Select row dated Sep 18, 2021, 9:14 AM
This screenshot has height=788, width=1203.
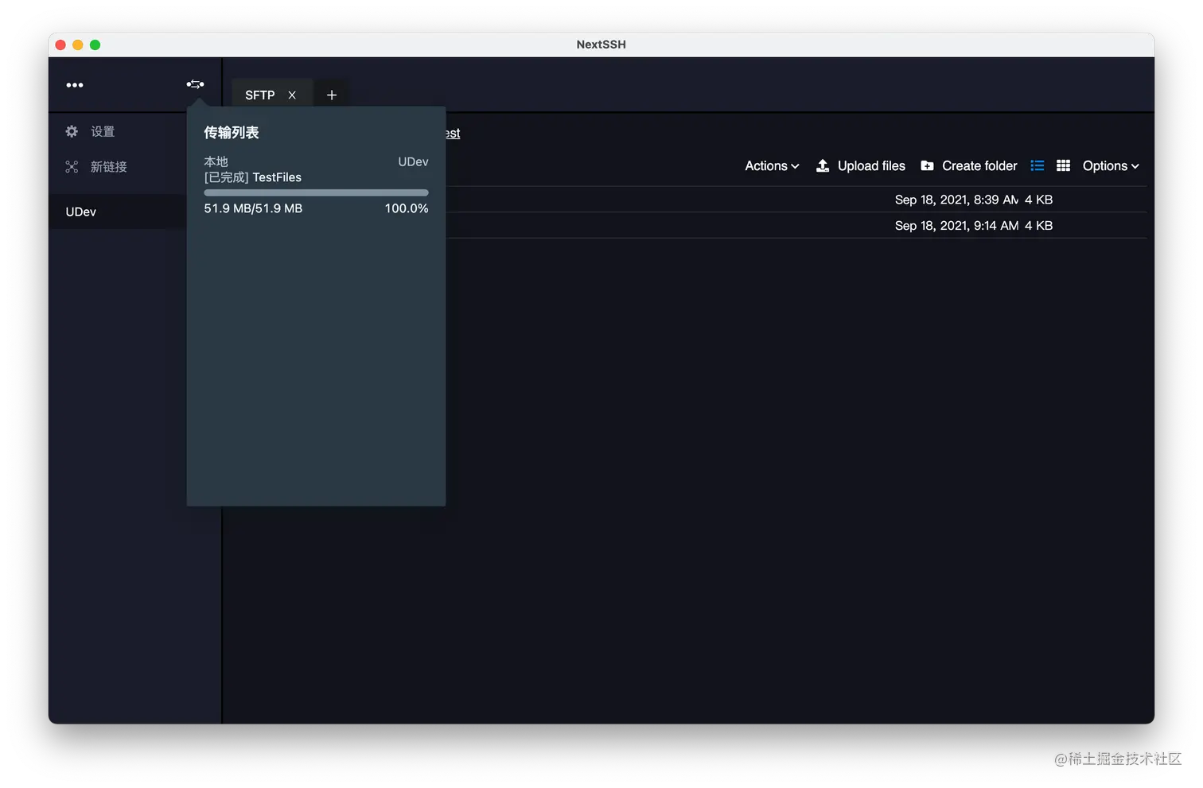(796, 226)
